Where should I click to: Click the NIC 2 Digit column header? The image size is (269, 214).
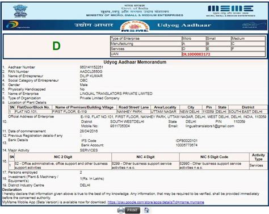click(63, 157)
